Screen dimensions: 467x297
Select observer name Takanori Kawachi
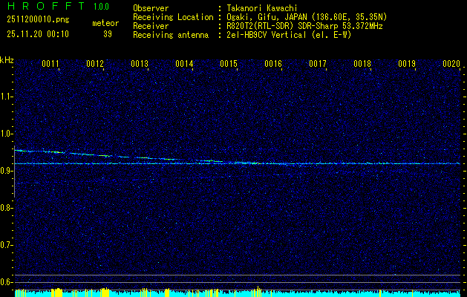click(x=263, y=8)
